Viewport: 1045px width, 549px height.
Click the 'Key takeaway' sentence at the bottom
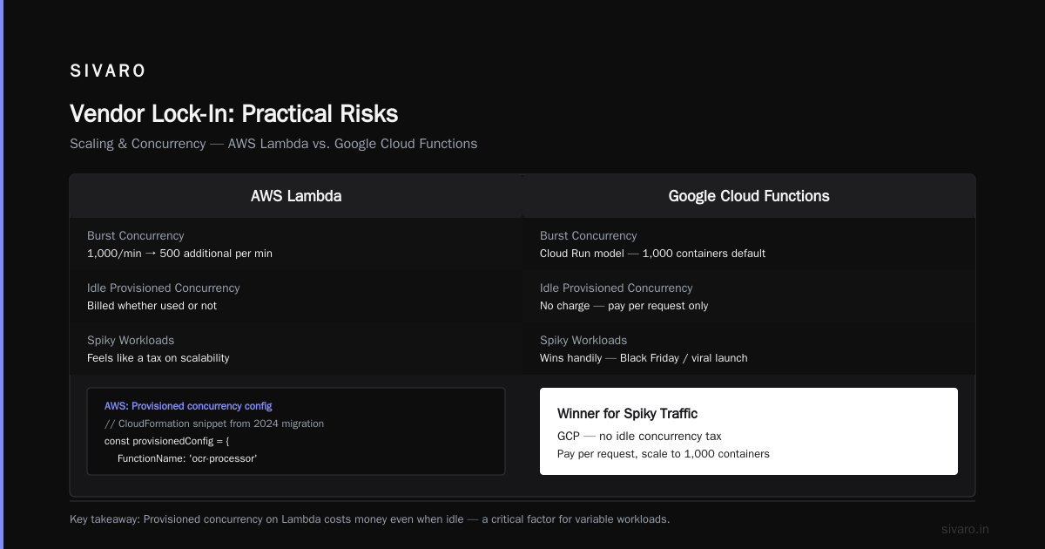pos(370,519)
